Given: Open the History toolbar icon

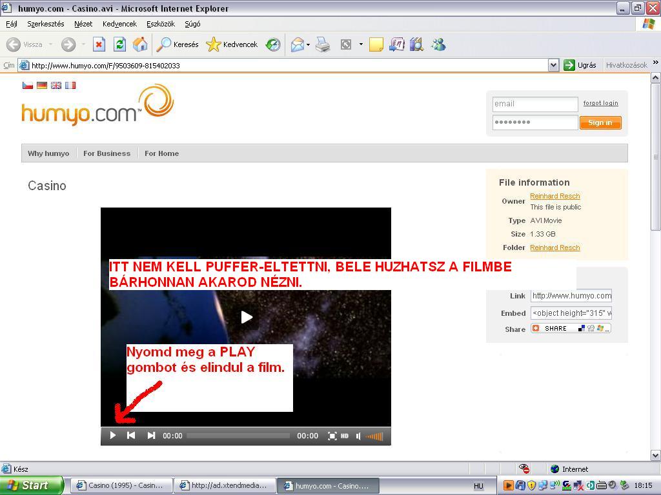Looking at the screenshot, I should tap(273, 44).
